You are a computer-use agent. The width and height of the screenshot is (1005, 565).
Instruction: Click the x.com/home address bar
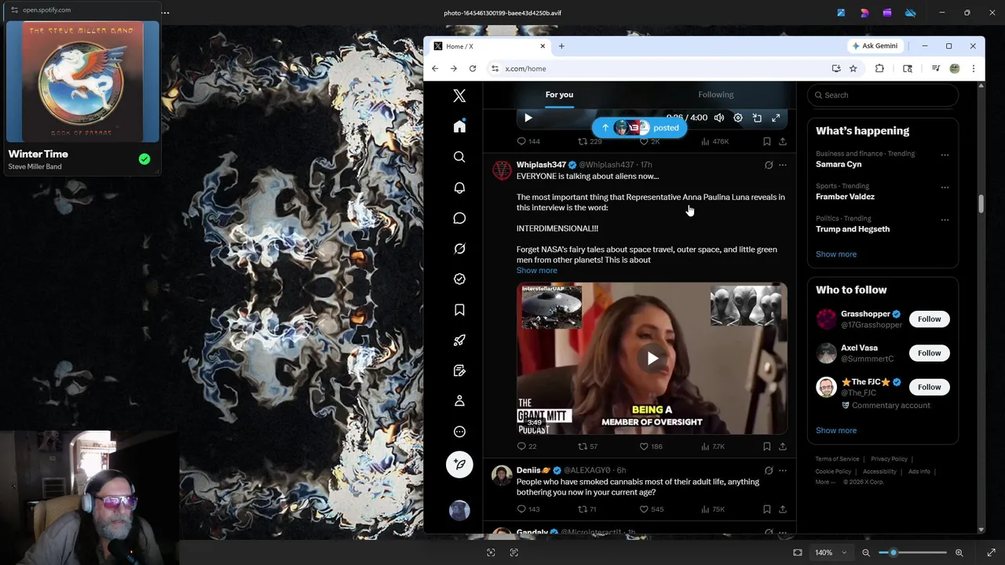click(660, 68)
